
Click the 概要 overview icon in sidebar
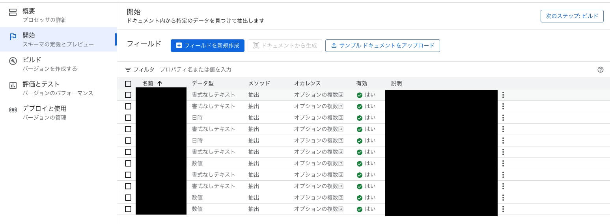(13, 12)
